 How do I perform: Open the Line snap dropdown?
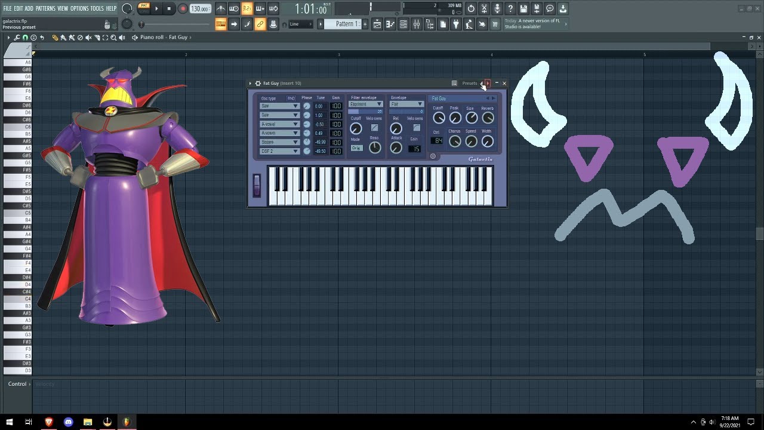tap(301, 24)
